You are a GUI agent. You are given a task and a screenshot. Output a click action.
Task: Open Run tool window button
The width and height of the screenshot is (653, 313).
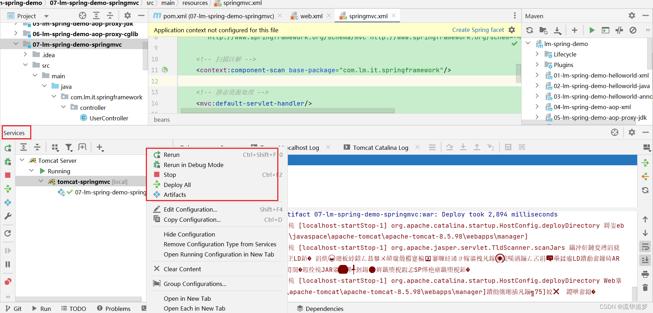point(41,308)
